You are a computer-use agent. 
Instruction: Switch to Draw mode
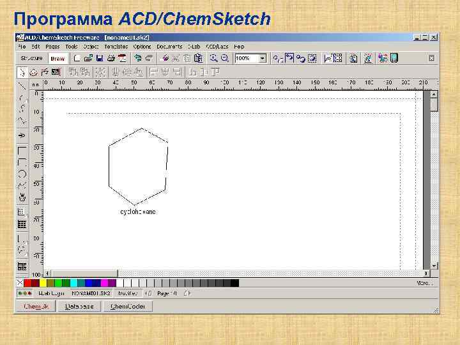pyautogui.click(x=57, y=58)
